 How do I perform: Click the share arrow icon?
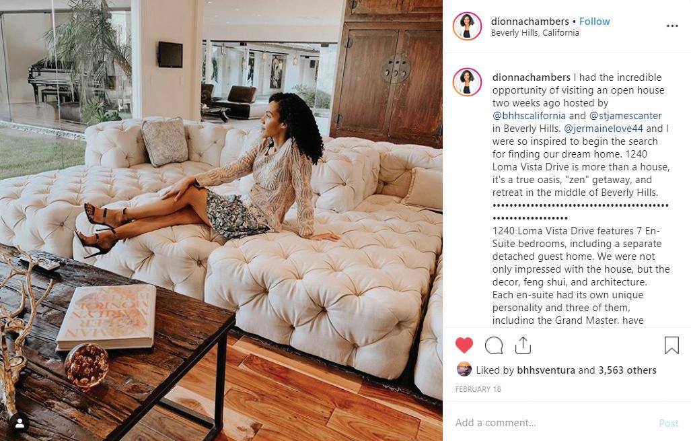coord(523,345)
